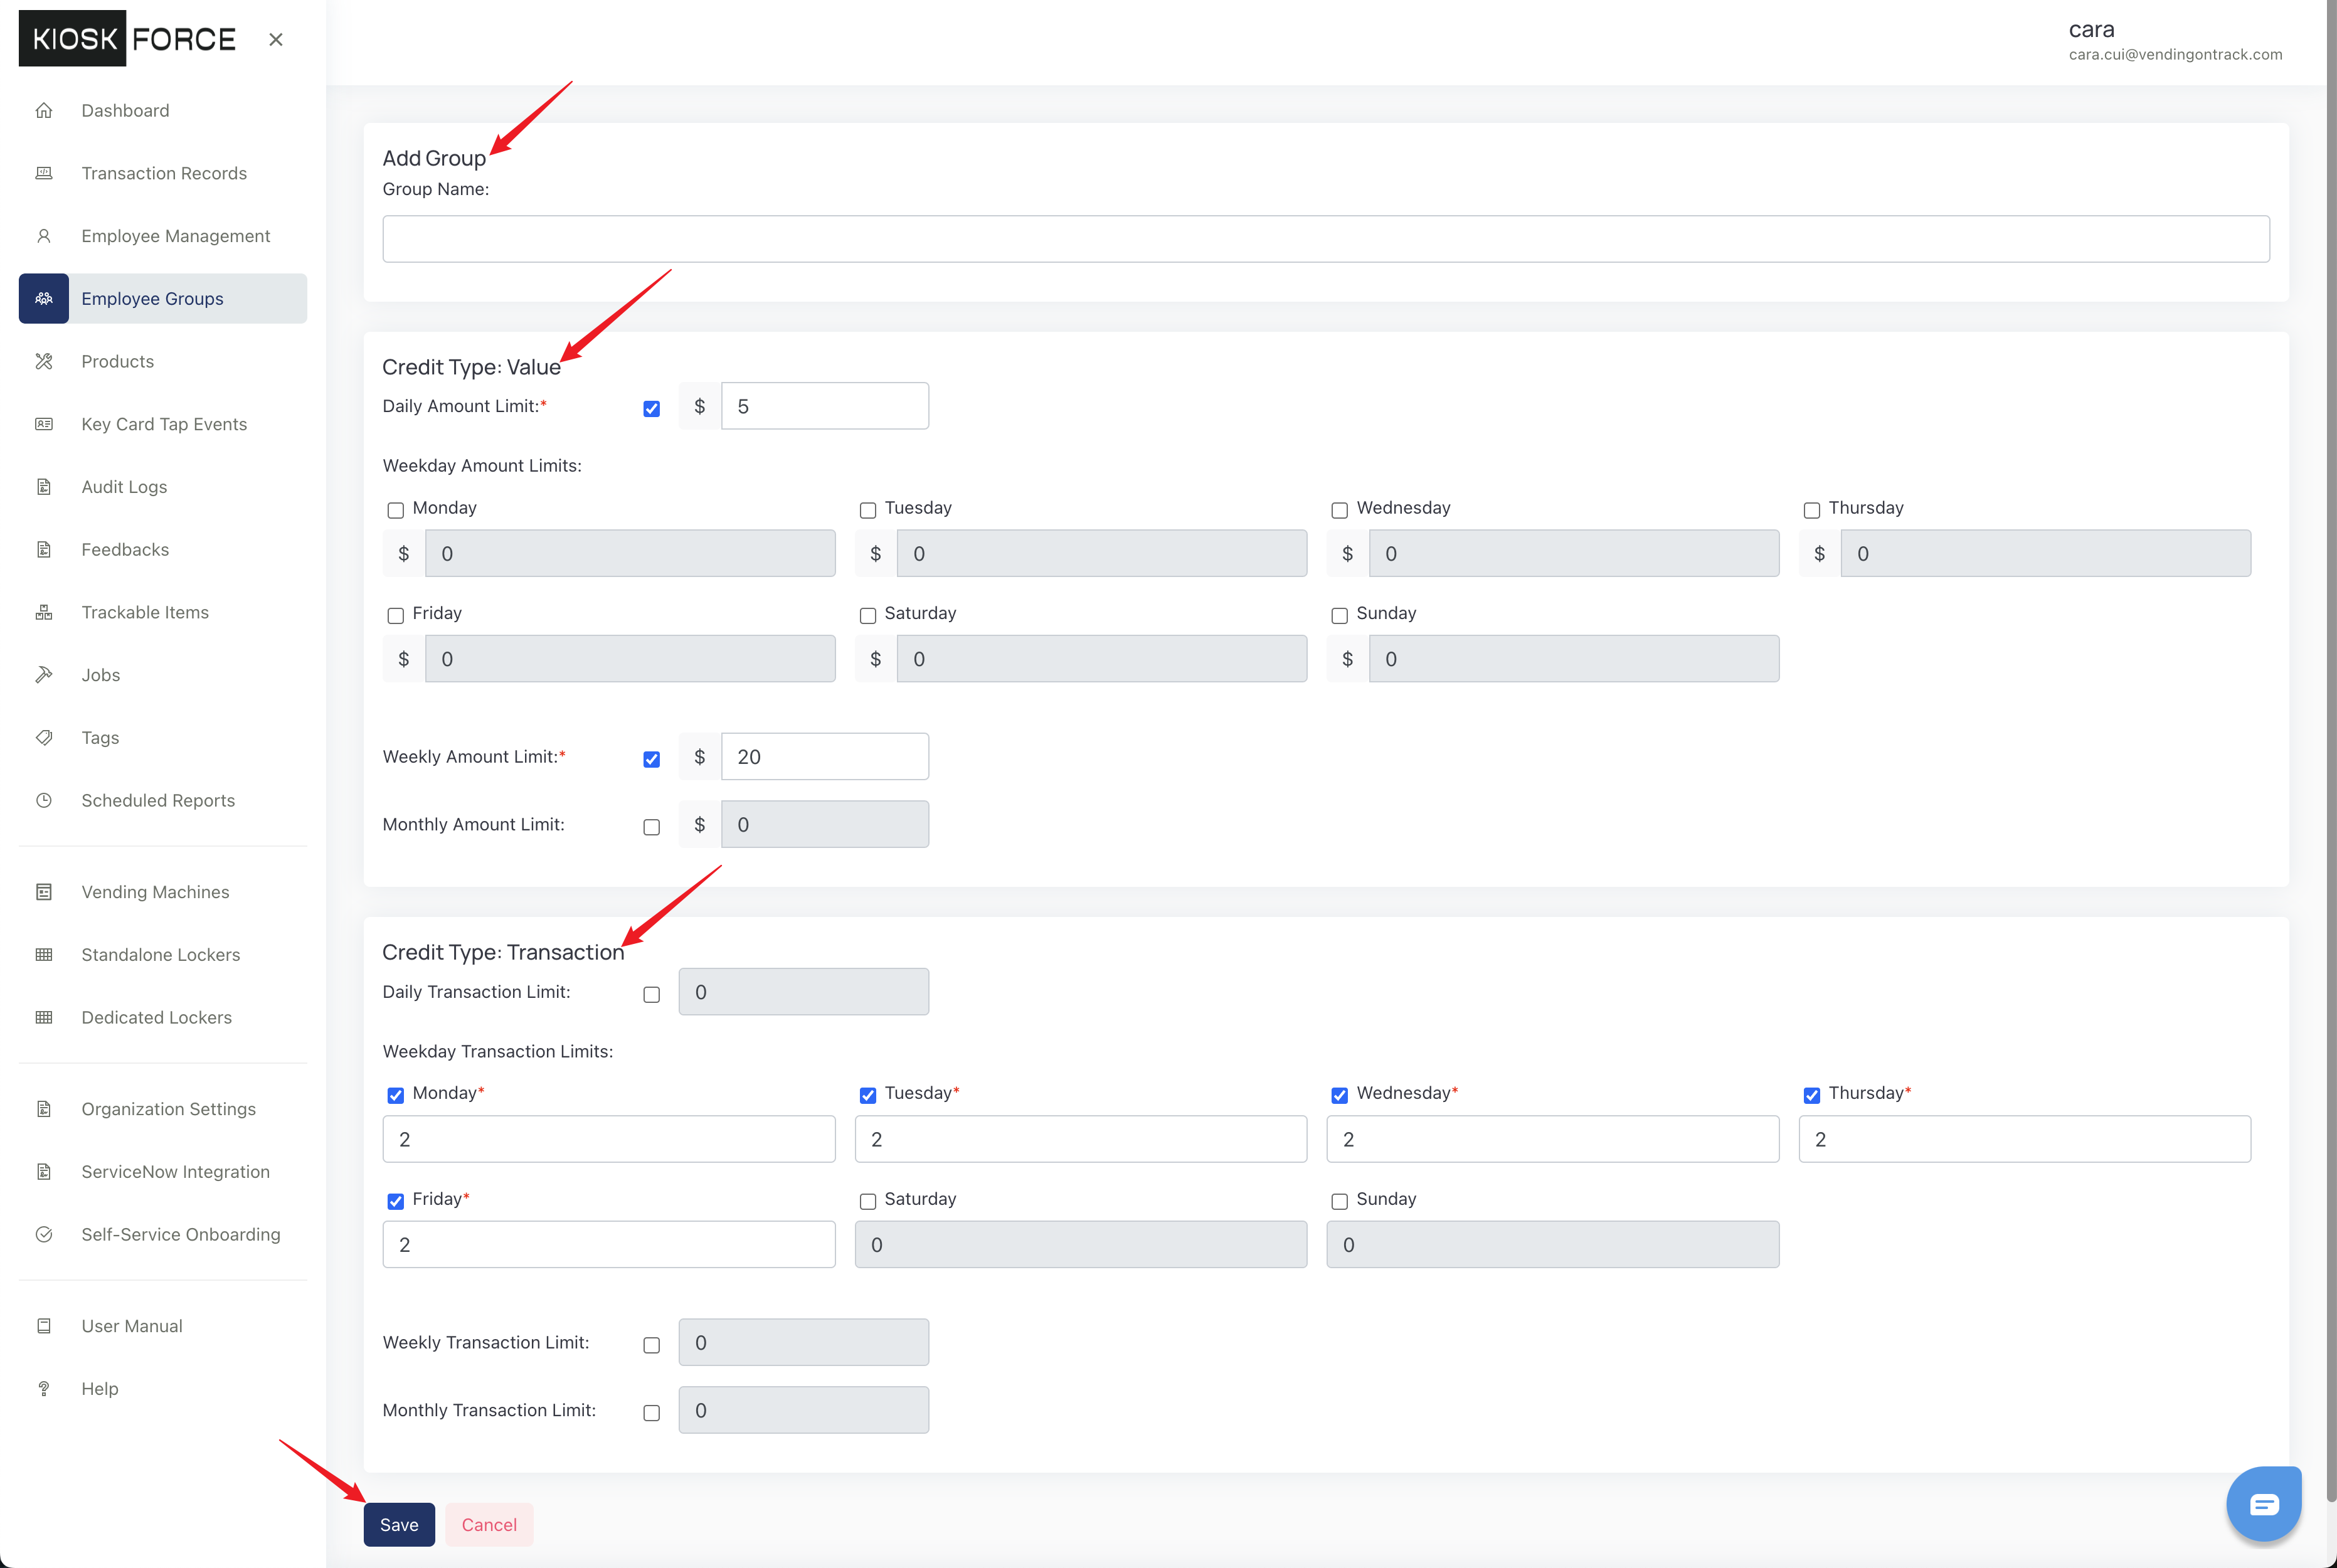Click the ServiceNow Integration icon
This screenshot has height=1568, width=2337.
pos(44,1172)
